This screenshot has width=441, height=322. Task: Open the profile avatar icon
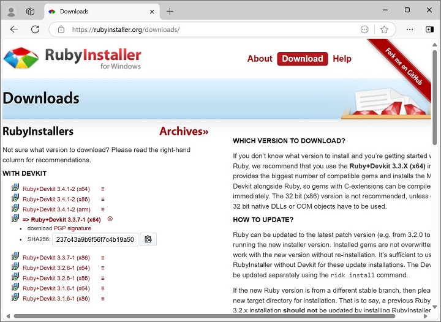(x=11, y=12)
